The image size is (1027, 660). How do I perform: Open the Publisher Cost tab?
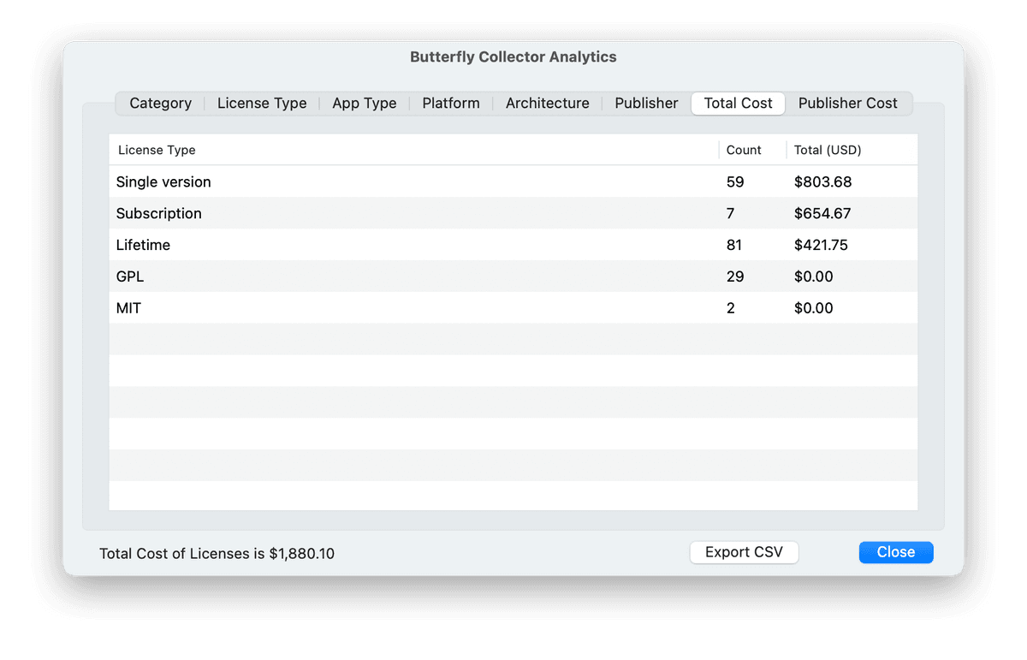coord(847,104)
